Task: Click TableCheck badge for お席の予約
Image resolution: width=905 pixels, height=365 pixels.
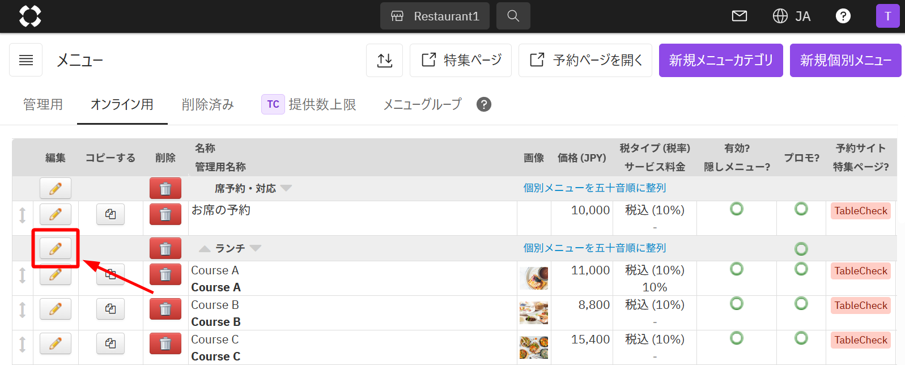Action: pos(861,211)
